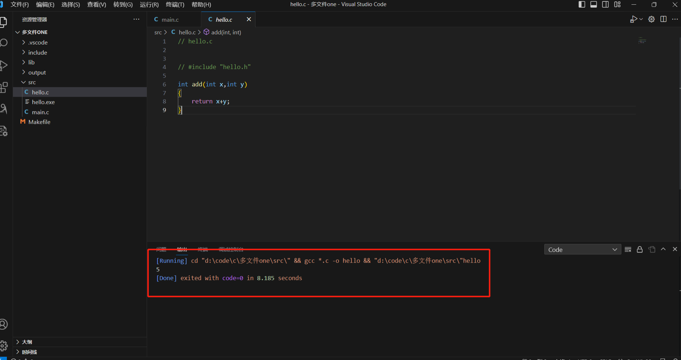The width and height of the screenshot is (681, 360).
Task: Collapse the 多文件ONE workspace root folder
Action: [x=80, y=32]
